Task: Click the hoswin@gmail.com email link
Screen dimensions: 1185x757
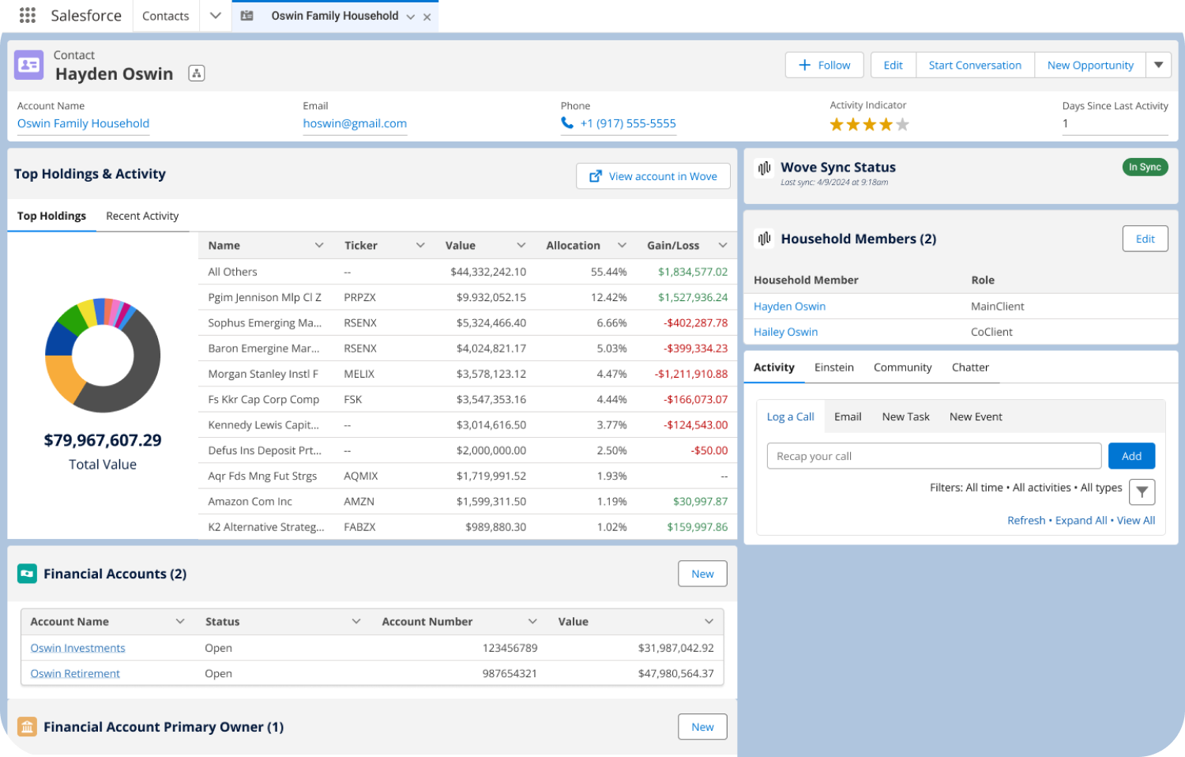Action: [x=355, y=123]
